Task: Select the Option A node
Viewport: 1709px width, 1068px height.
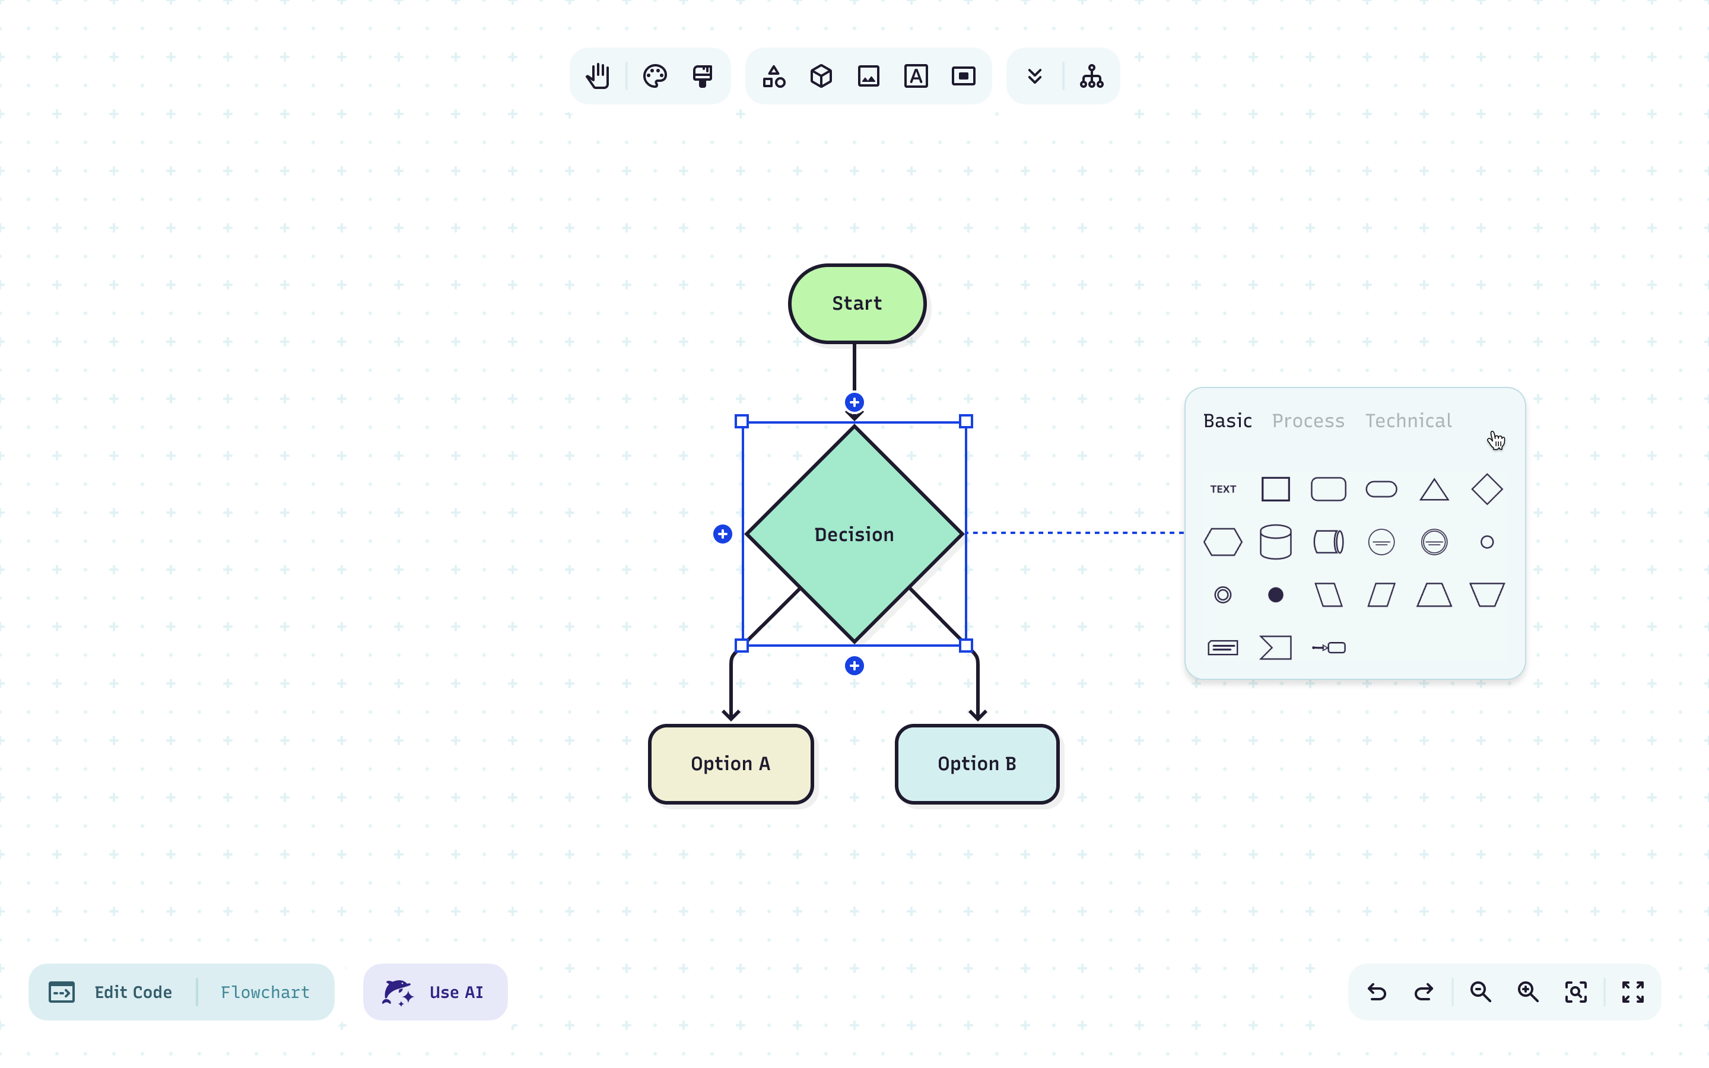Action: coord(730,764)
